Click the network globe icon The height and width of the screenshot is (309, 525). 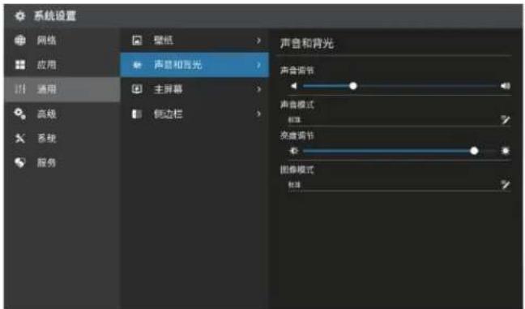coord(20,41)
